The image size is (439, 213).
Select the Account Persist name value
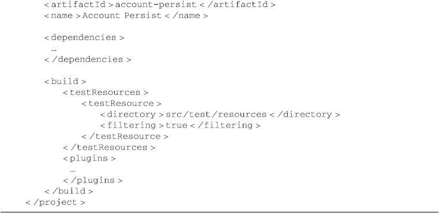point(122,16)
